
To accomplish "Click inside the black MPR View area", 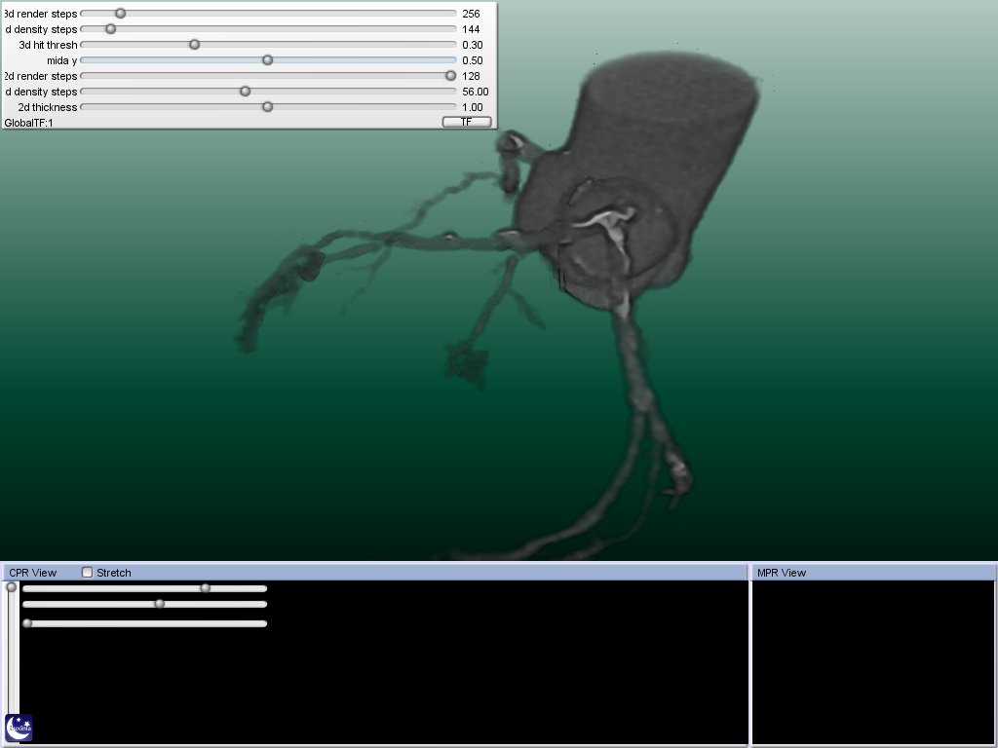I will 873,662.
